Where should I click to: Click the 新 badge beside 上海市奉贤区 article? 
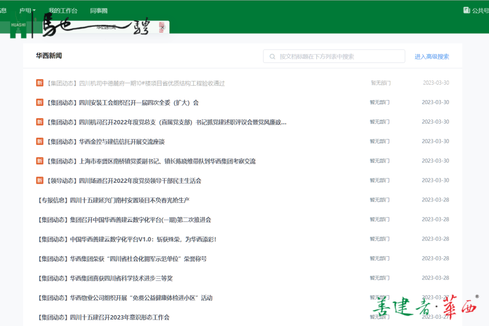pos(39,161)
